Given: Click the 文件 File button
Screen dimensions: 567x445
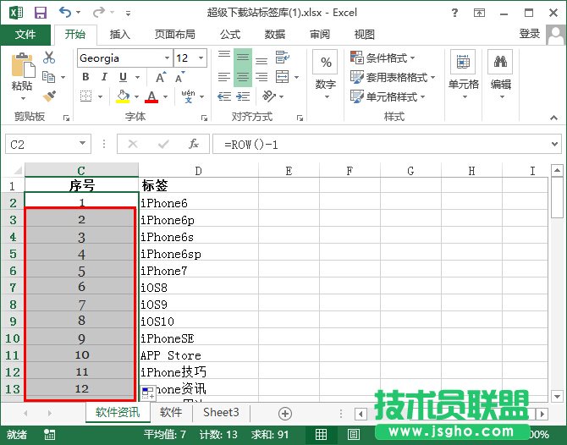Looking at the screenshot, I should (25, 34).
